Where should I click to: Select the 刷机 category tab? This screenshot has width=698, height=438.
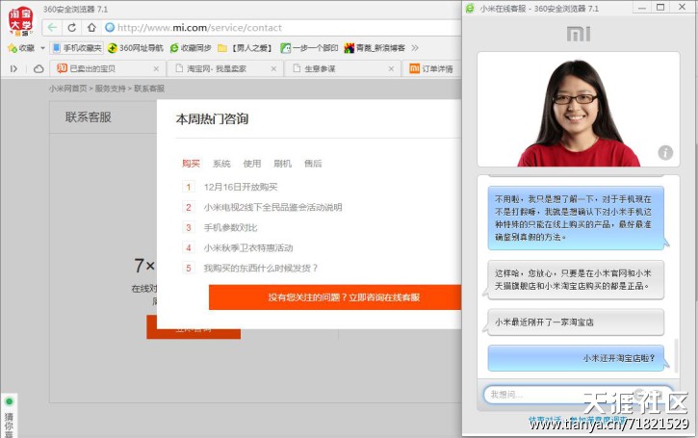pos(282,164)
